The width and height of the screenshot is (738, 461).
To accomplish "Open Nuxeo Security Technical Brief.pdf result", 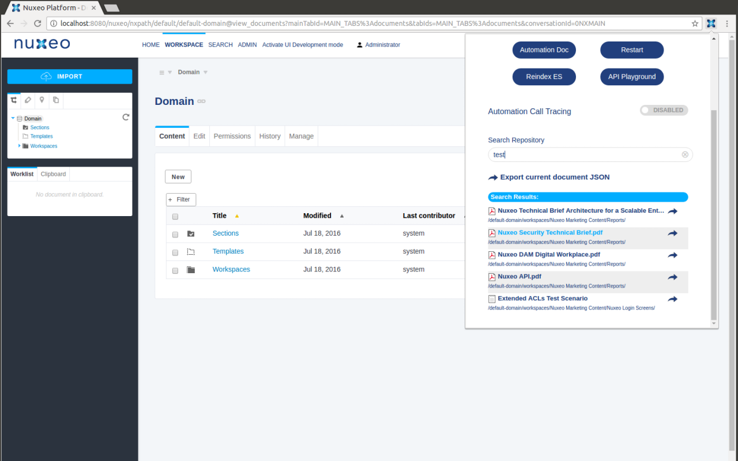I will 550,233.
